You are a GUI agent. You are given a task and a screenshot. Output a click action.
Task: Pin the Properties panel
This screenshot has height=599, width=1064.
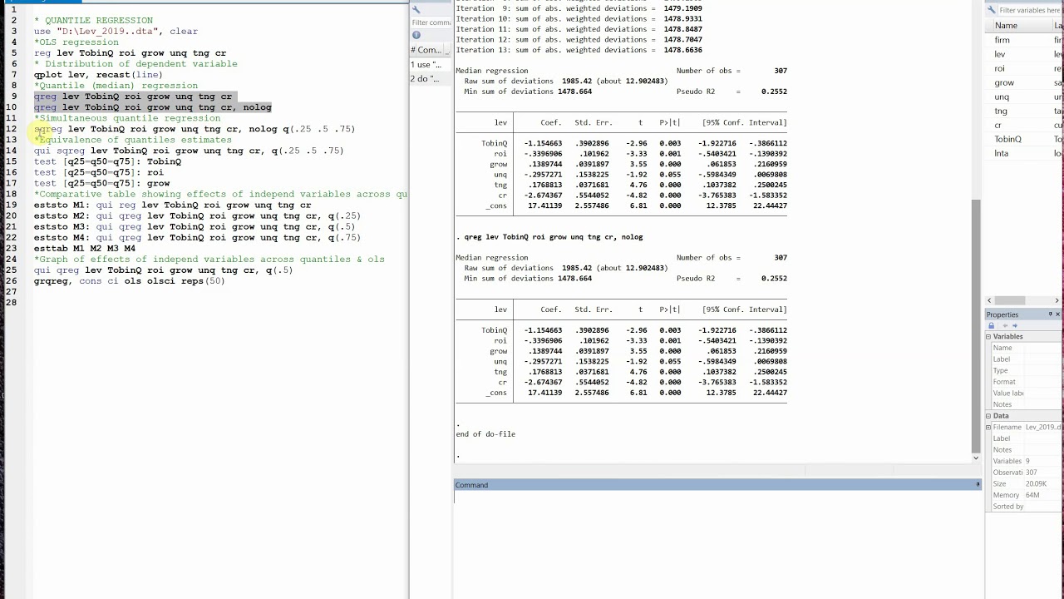click(1050, 314)
